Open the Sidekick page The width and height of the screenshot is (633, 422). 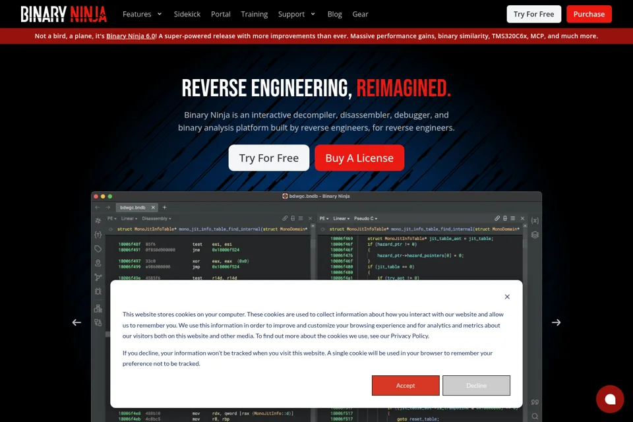[187, 14]
